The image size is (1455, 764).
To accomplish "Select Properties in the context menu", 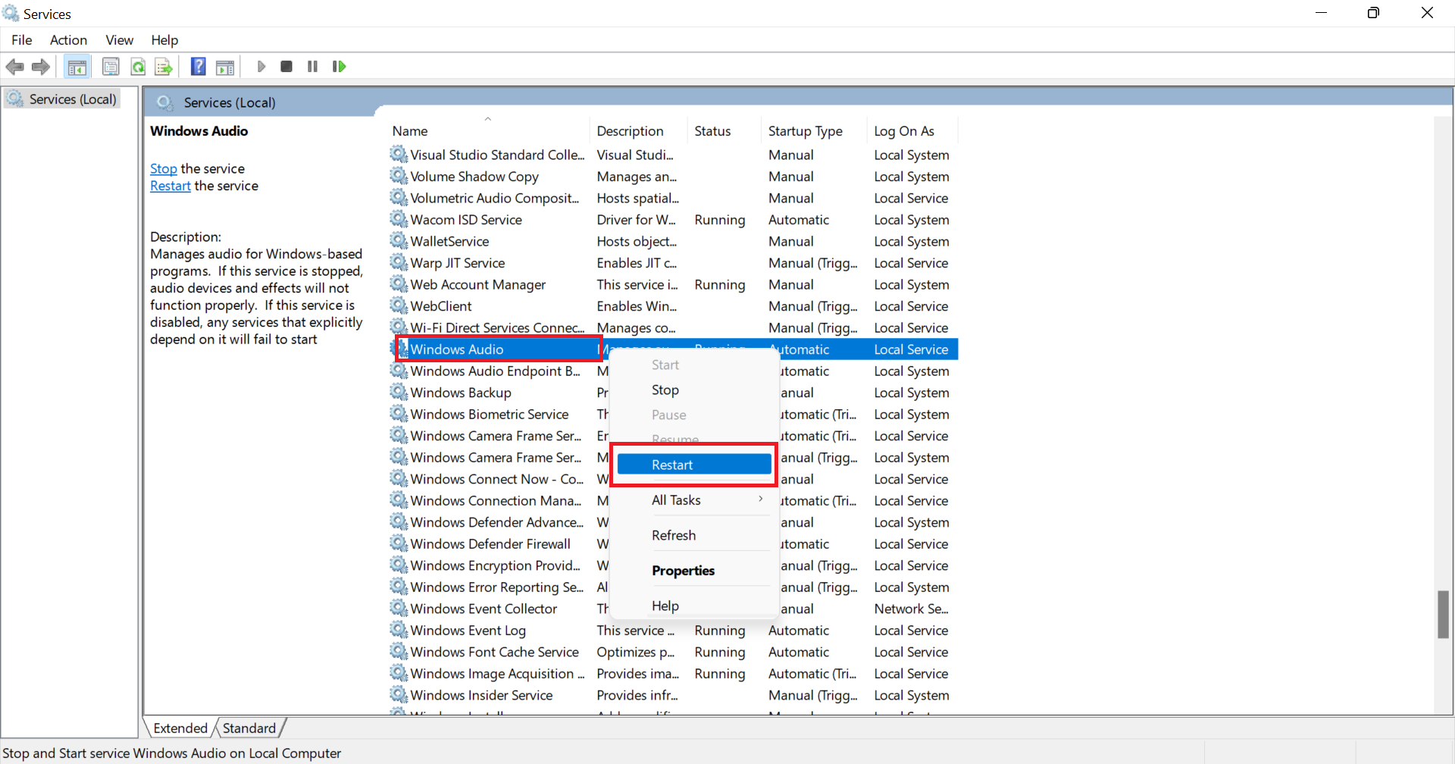I will pyautogui.click(x=683, y=571).
